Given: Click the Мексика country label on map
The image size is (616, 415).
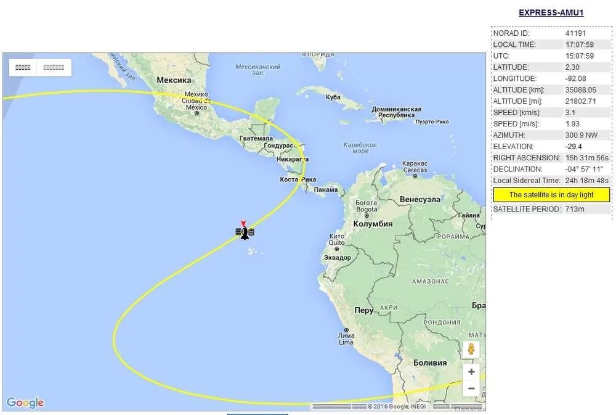Looking at the screenshot, I should (x=174, y=80).
